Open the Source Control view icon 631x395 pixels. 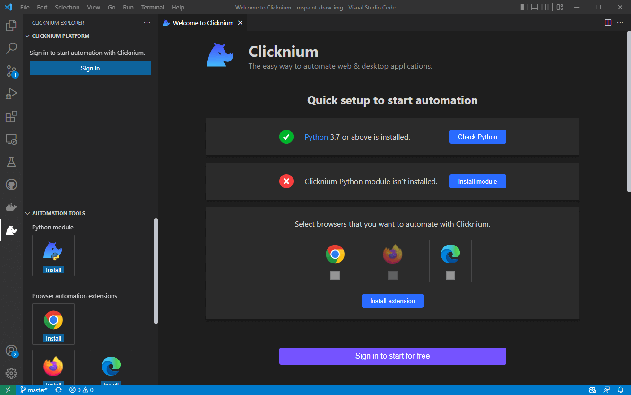coord(11,71)
